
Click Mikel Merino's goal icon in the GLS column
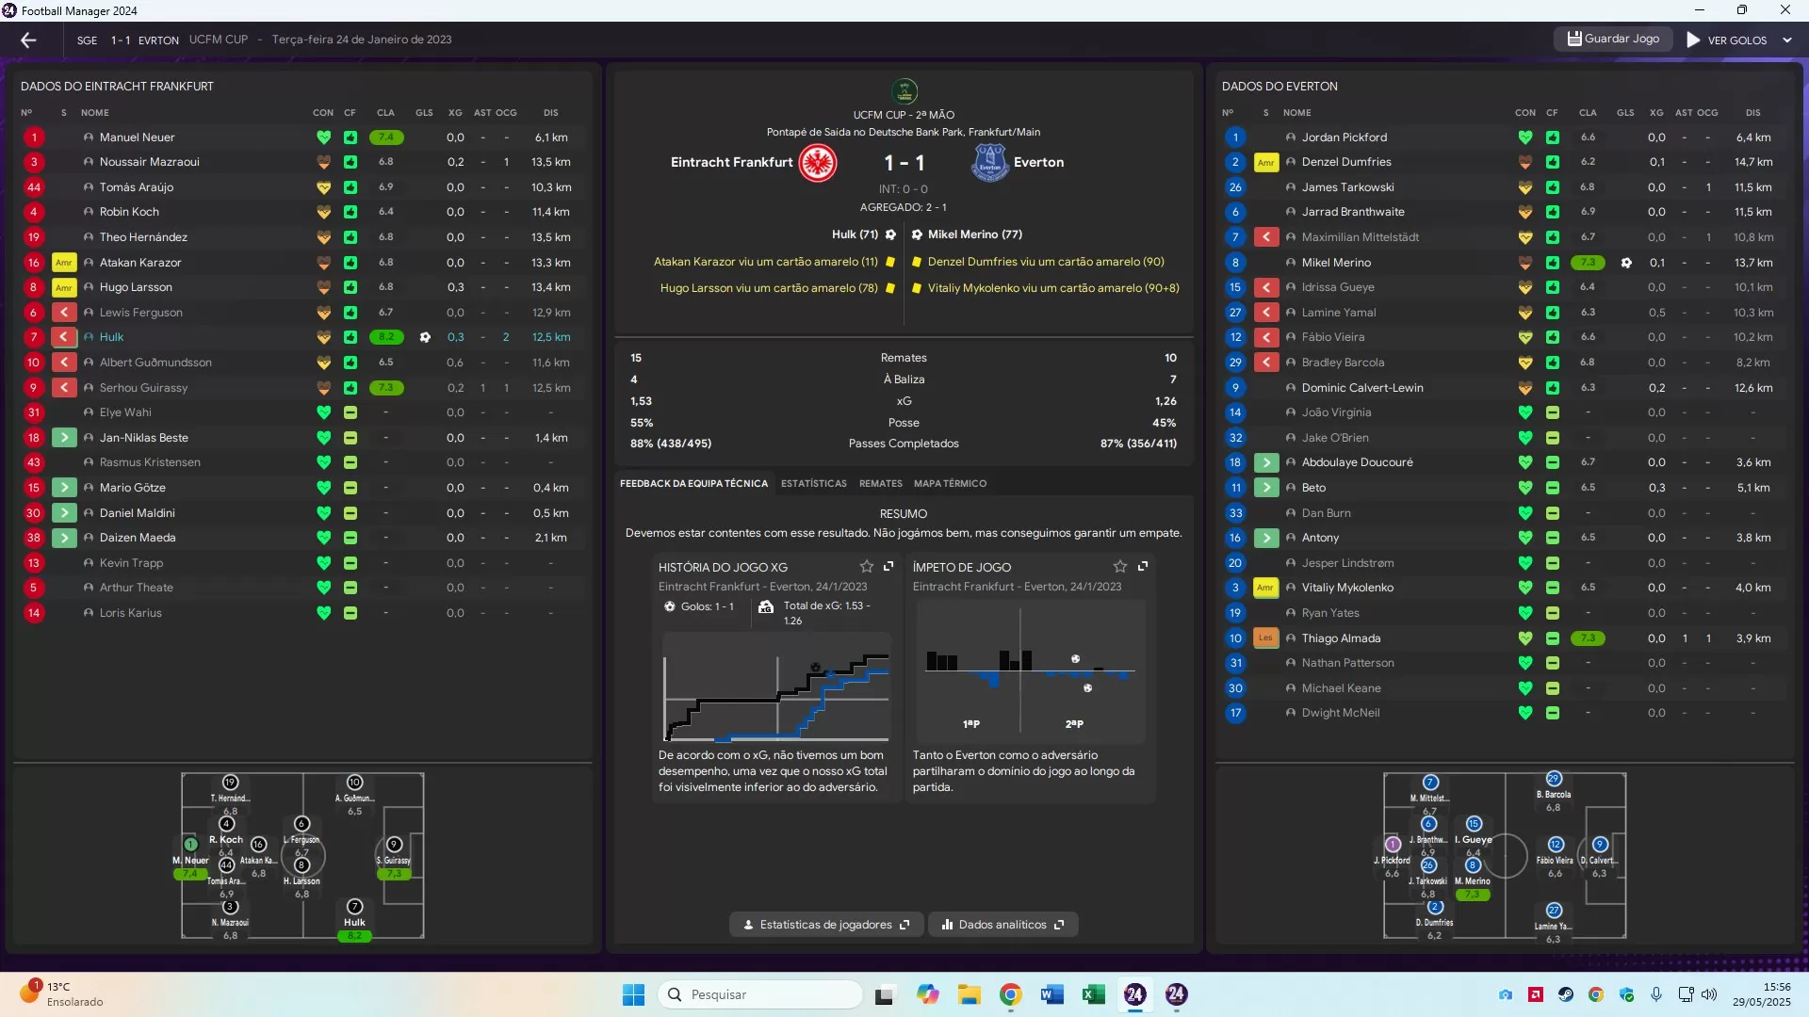point(1625,263)
